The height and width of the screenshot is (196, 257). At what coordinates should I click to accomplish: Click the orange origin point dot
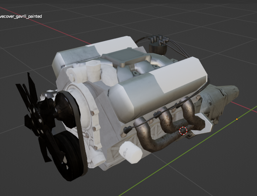coord(237,119)
